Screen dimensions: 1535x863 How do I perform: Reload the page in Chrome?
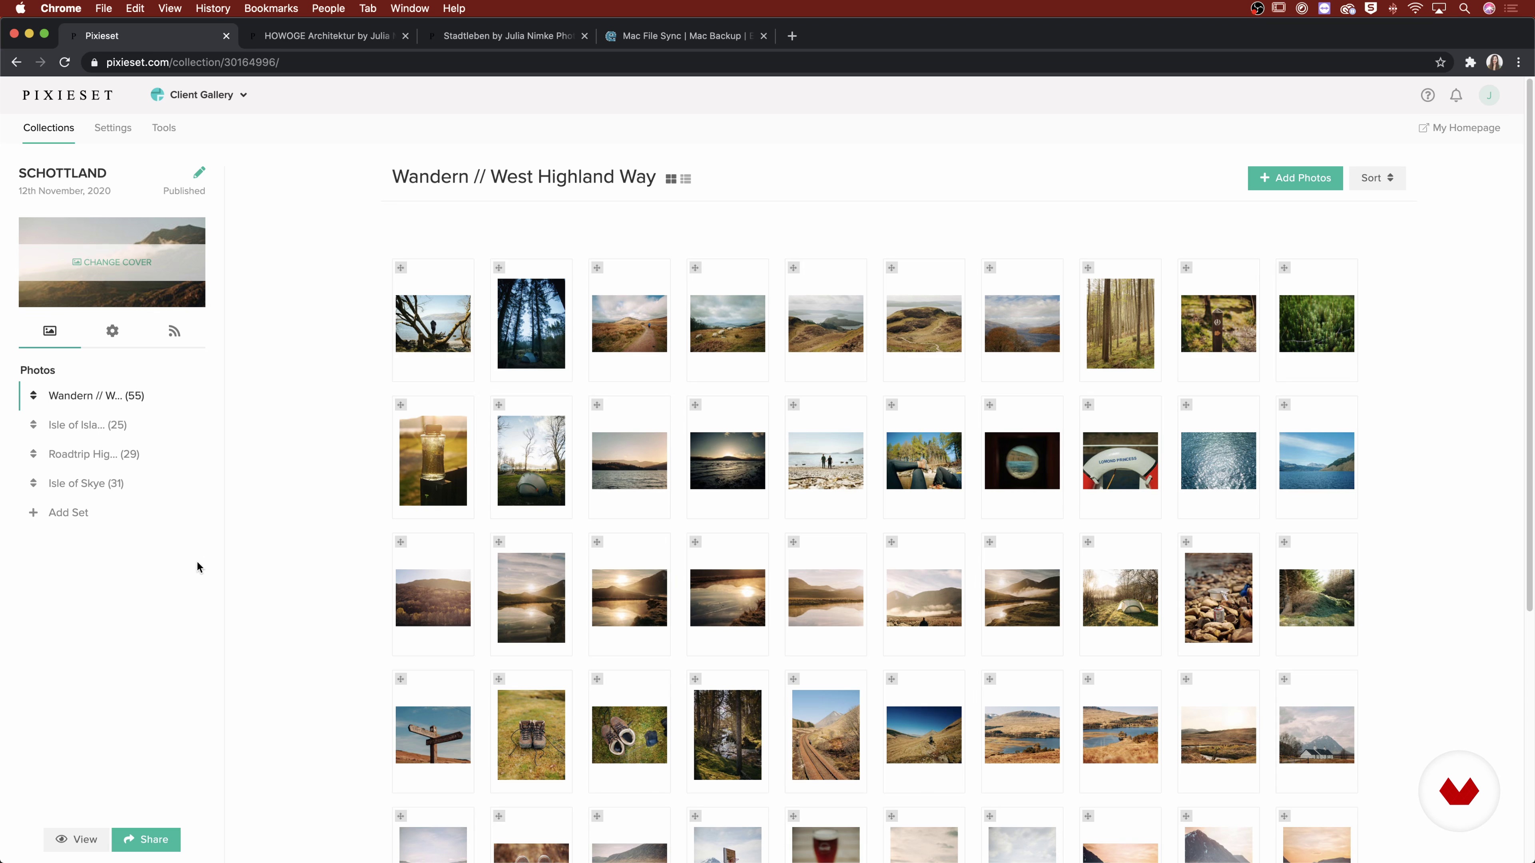(x=65, y=63)
